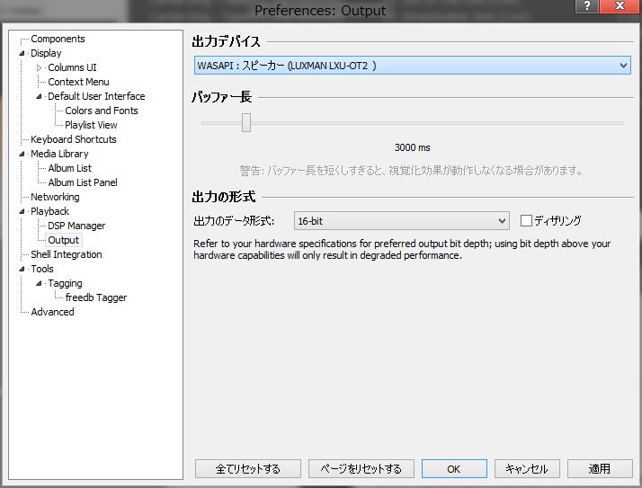Open Album List settings
Image resolution: width=642 pixels, height=488 pixels.
coord(69,168)
